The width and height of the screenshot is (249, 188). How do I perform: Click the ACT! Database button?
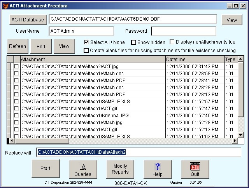click(28, 20)
